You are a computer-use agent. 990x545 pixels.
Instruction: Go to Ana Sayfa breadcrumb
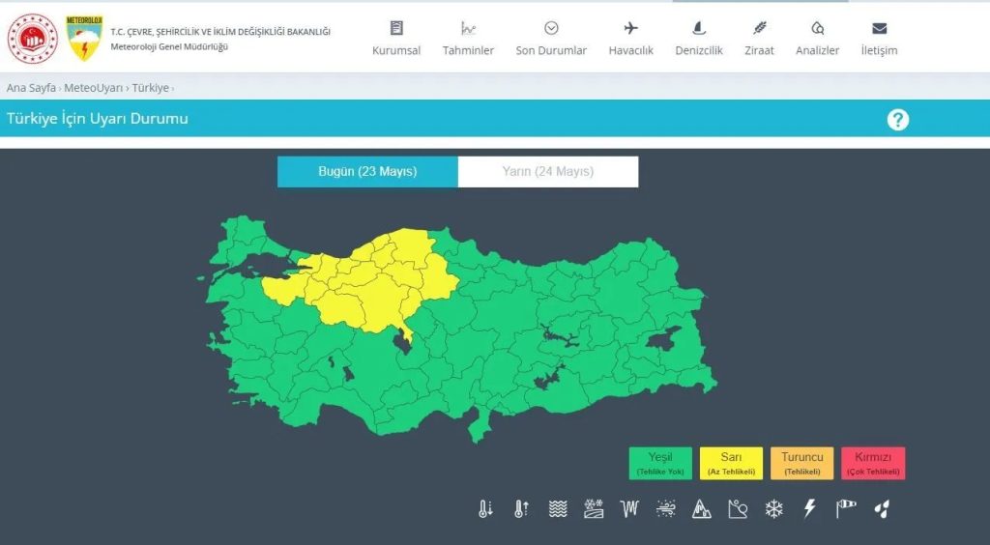[x=31, y=88]
